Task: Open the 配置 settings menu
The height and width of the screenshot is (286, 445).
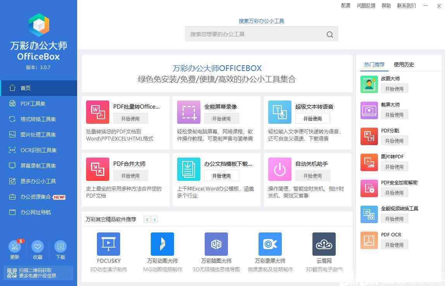Action: pyautogui.click(x=346, y=5)
